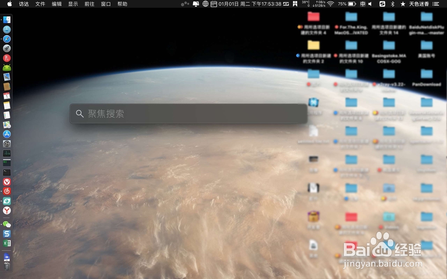Open Maps app in the dock

(7, 125)
